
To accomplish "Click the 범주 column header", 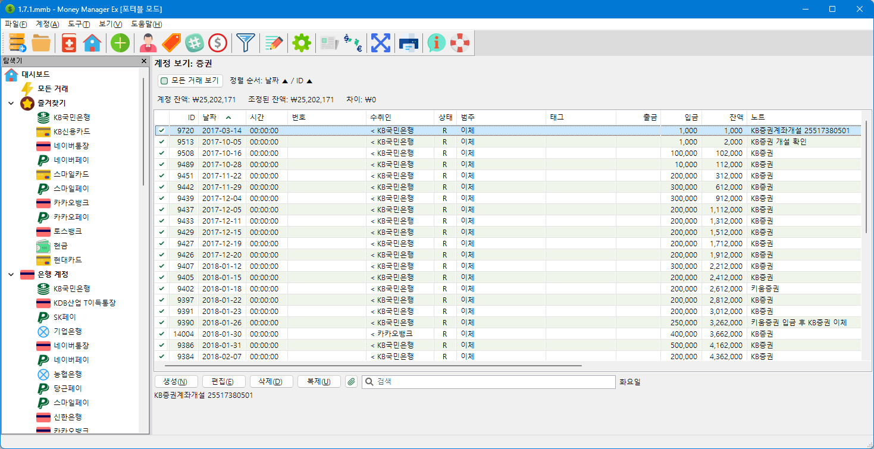I will click(501, 117).
